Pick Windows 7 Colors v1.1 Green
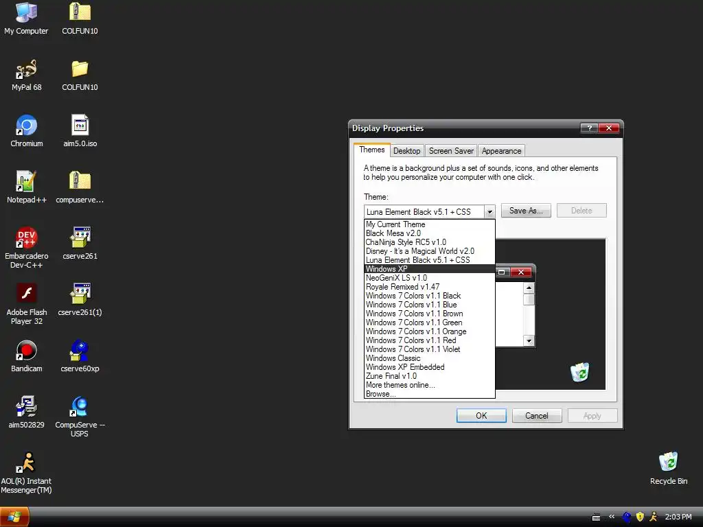This screenshot has height=527, width=703. 430,323
